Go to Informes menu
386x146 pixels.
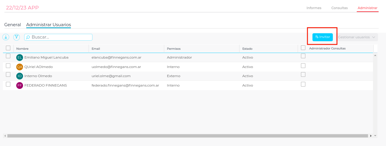(x=314, y=8)
